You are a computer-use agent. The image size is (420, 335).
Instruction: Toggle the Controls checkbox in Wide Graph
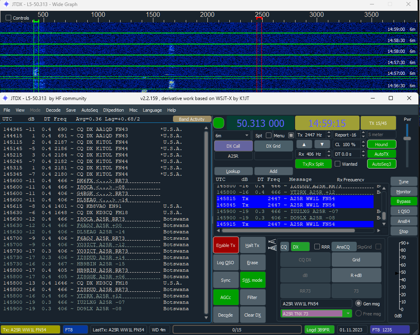click(8, 18)
